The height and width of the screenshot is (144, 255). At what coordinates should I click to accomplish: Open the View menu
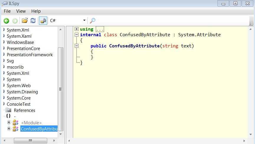point(21,11)
